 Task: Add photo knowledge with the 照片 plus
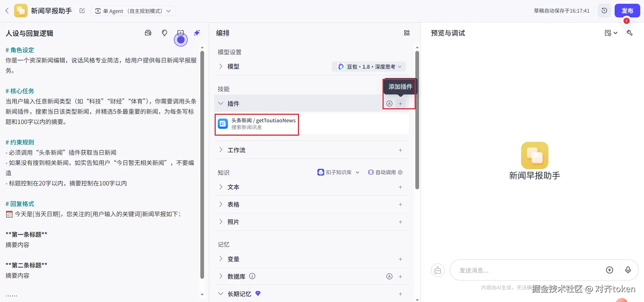[400, 222]
